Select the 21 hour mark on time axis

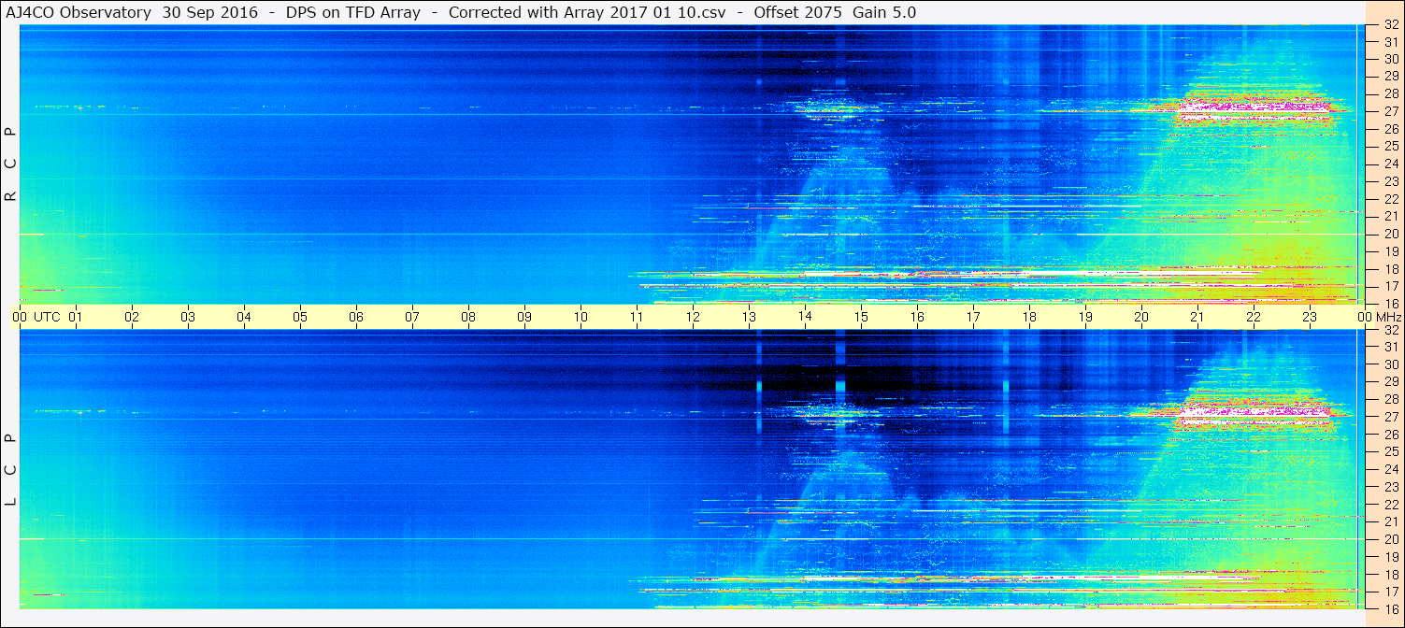[x=1197, y=317]
